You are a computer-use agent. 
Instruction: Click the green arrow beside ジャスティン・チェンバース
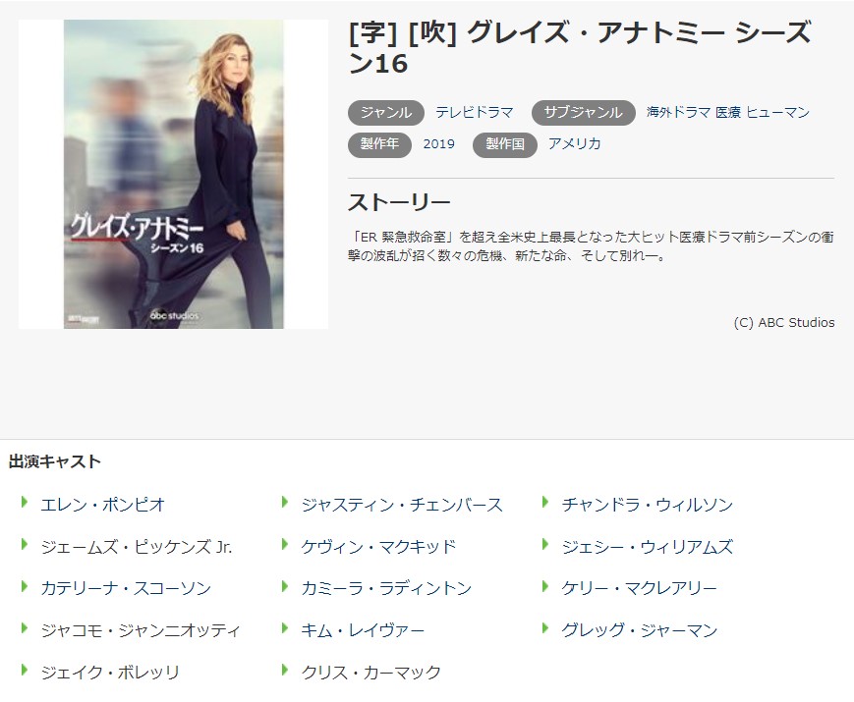(x=284, y=502)
